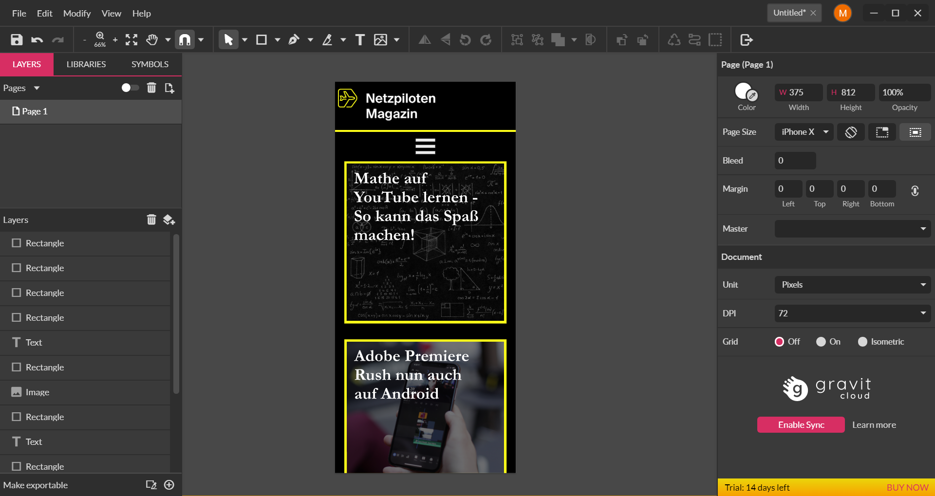Select the Pen tool
The height and width of the screenshot is (496, 935).
pyautogui.click(x=294, y=39)
